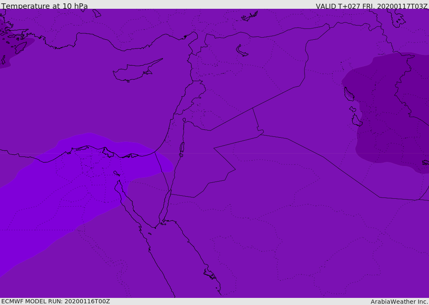Click the VALID T+027 forecast time label
This screenshot has width=429, height=305.
coord(371,6)
